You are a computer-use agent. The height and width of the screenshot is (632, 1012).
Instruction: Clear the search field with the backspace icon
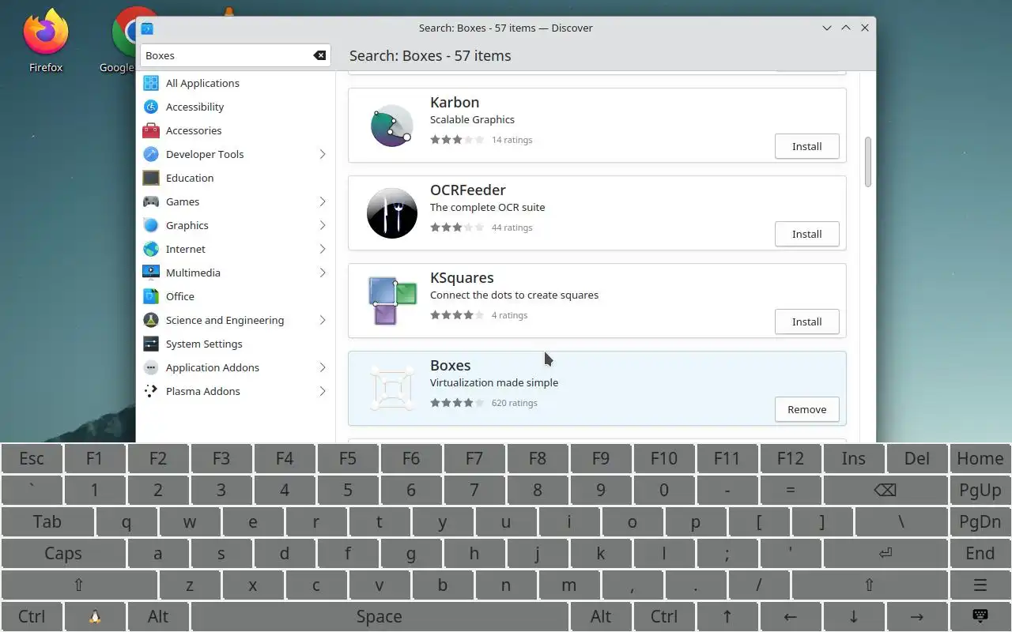pos(319,55)
